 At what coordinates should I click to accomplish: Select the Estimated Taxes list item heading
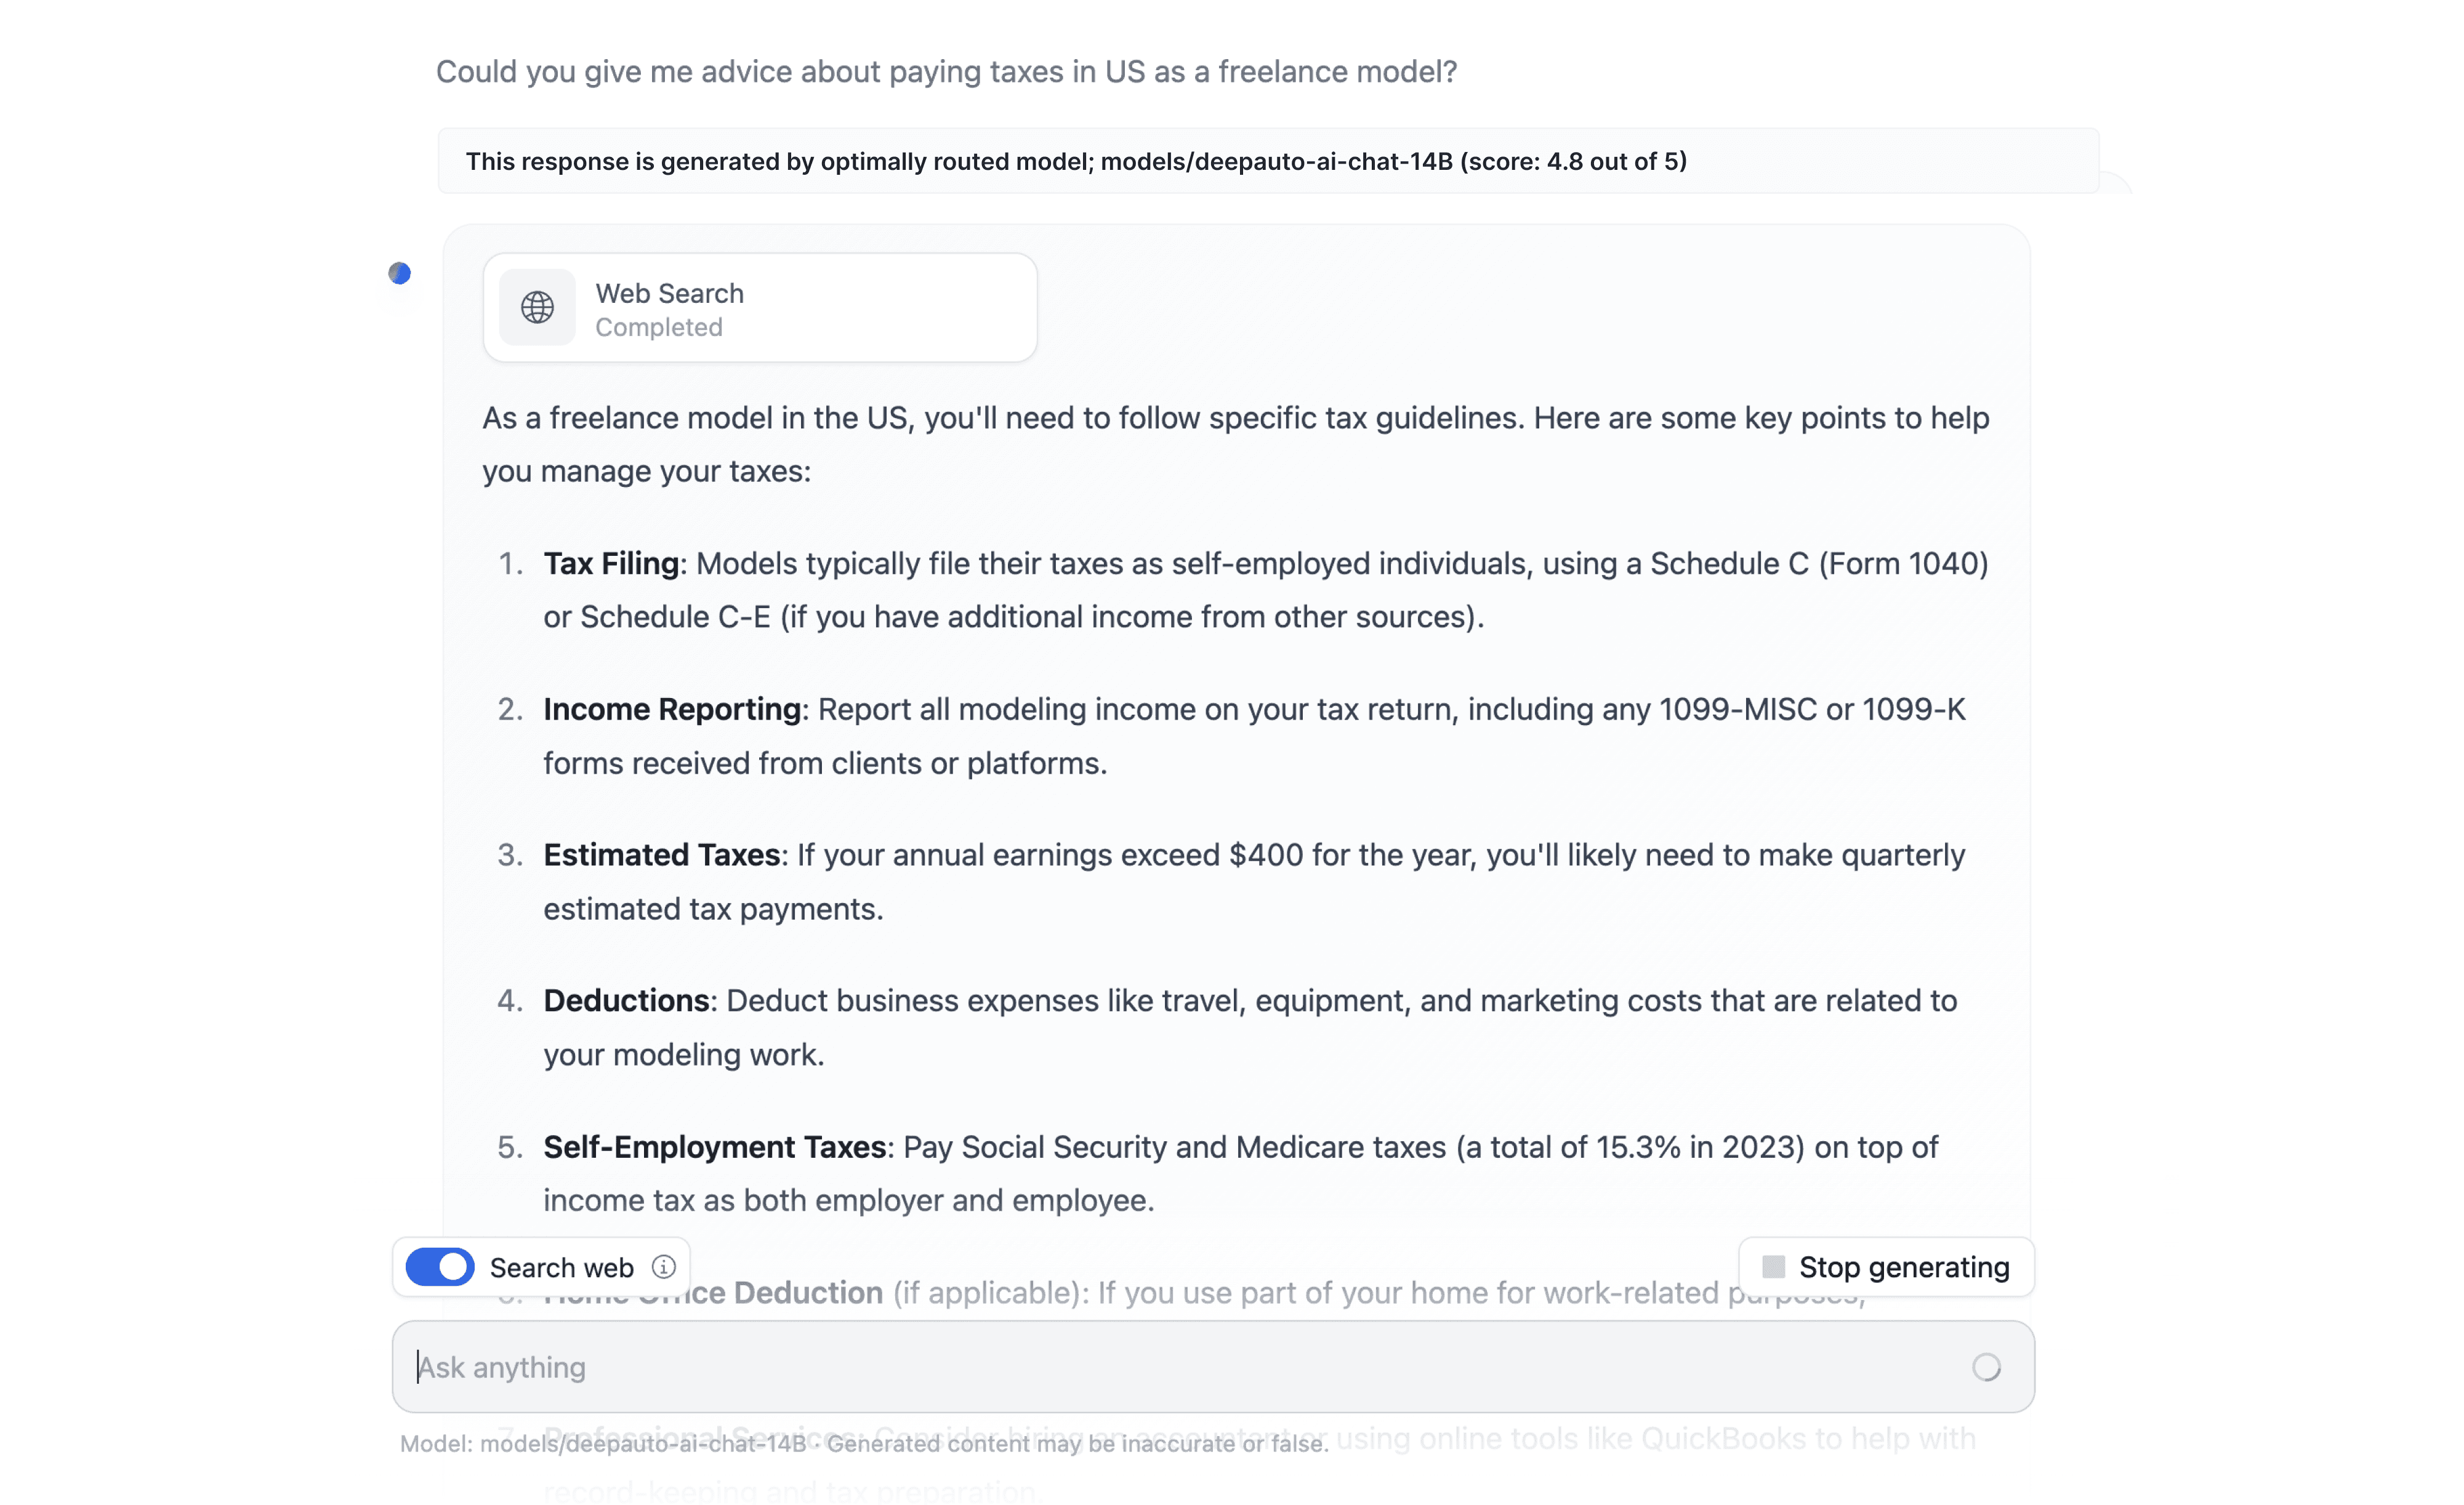(661, 855)
